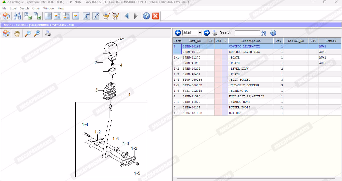
Task: Click the Part_No column header
Action: pos(195,41)
